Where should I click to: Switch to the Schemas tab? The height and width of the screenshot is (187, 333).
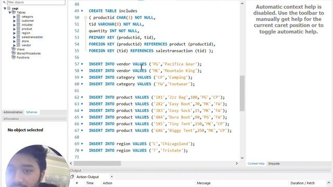tap(32, 112)
